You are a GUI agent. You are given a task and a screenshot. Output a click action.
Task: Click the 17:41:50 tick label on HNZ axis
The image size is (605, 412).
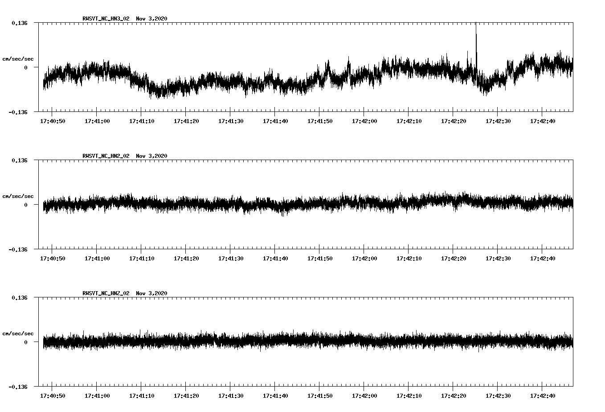tap(320, 396)
